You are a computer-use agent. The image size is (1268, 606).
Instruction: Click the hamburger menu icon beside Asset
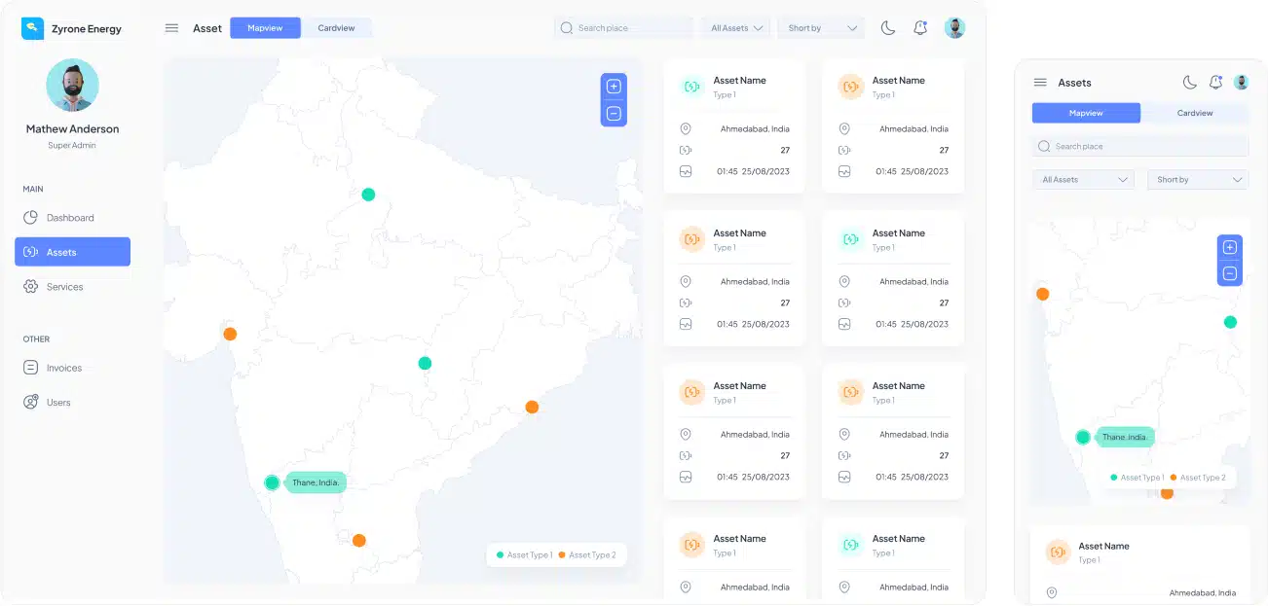[171, 28]
